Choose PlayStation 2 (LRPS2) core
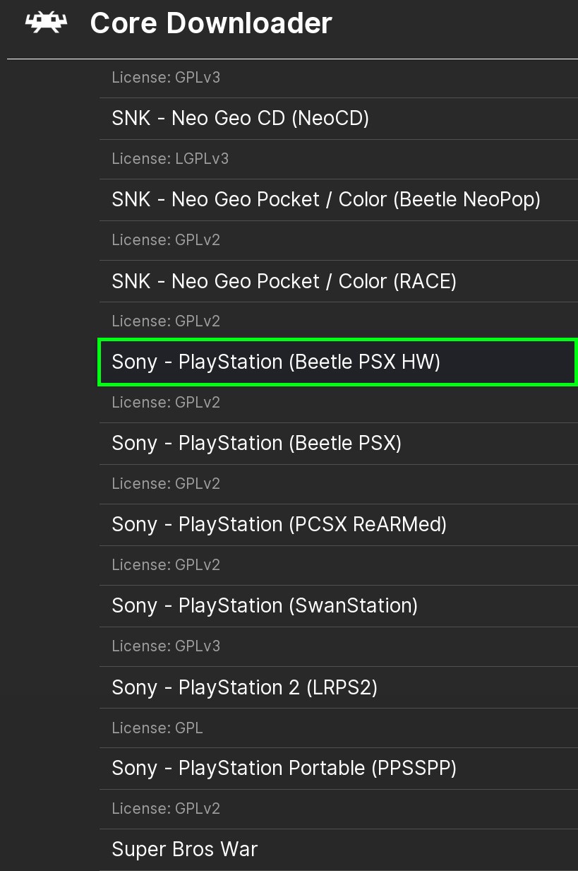This screenshot has height=871, width=578. [x=244, y=687]
